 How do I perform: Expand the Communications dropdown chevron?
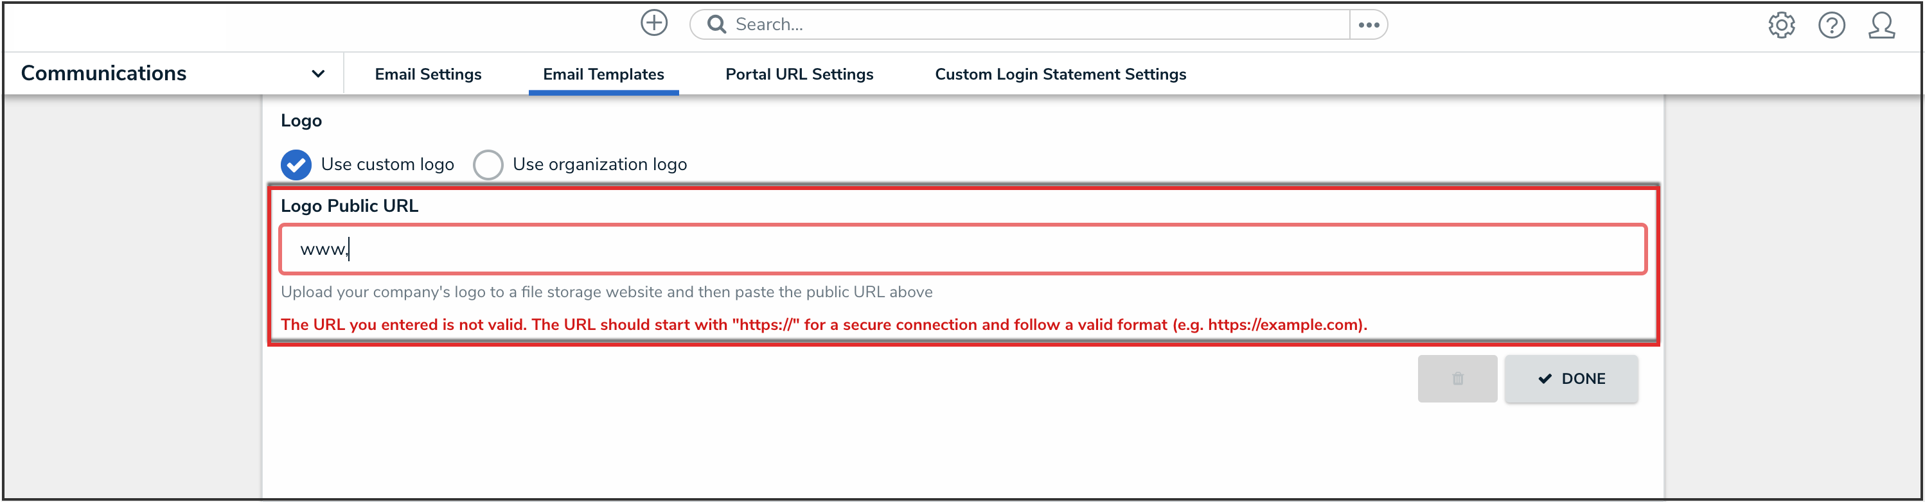[x=318, y=74]
